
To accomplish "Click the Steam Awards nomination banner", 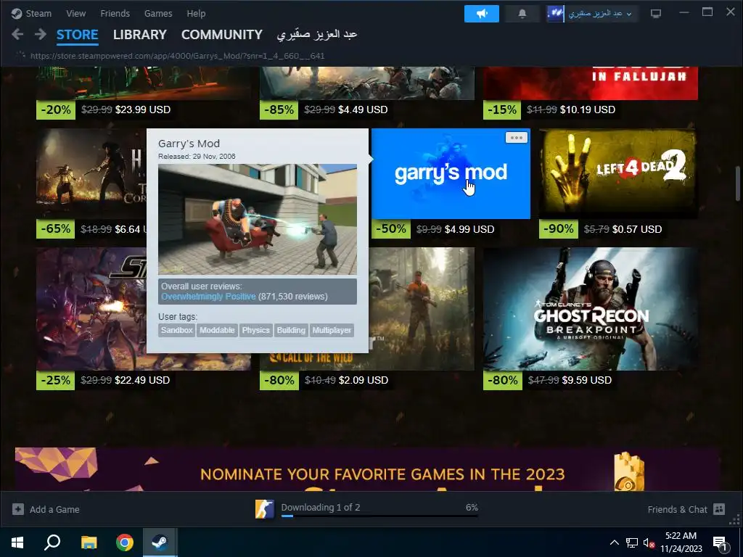I will pyautogui.click(x=367, y=469).
